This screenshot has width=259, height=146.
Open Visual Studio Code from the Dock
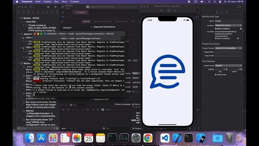[165, 138]
